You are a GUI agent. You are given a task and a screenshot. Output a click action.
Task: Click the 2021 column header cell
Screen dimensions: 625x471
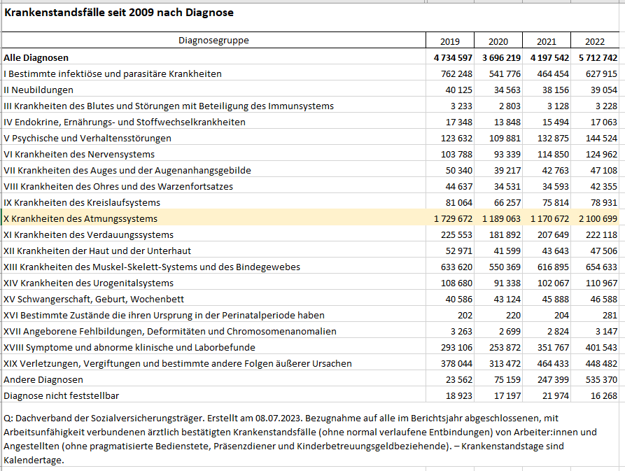pos(546,41)
